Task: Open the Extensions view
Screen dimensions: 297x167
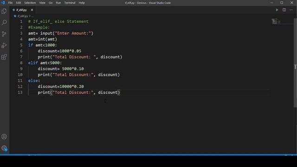Action: pyautogui.click(x=4, y=57)
